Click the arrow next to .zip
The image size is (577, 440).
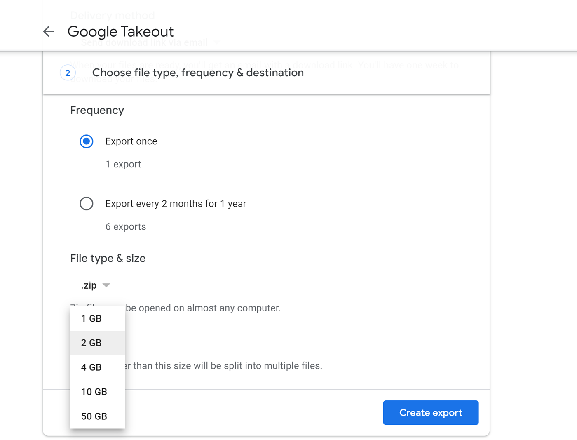point(106,285)
